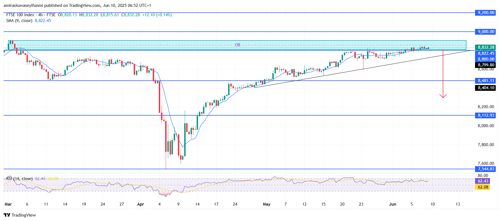Screen dimensions: 501x221
Task: Select the Jun label on the date axis
Action: [392, 204]
